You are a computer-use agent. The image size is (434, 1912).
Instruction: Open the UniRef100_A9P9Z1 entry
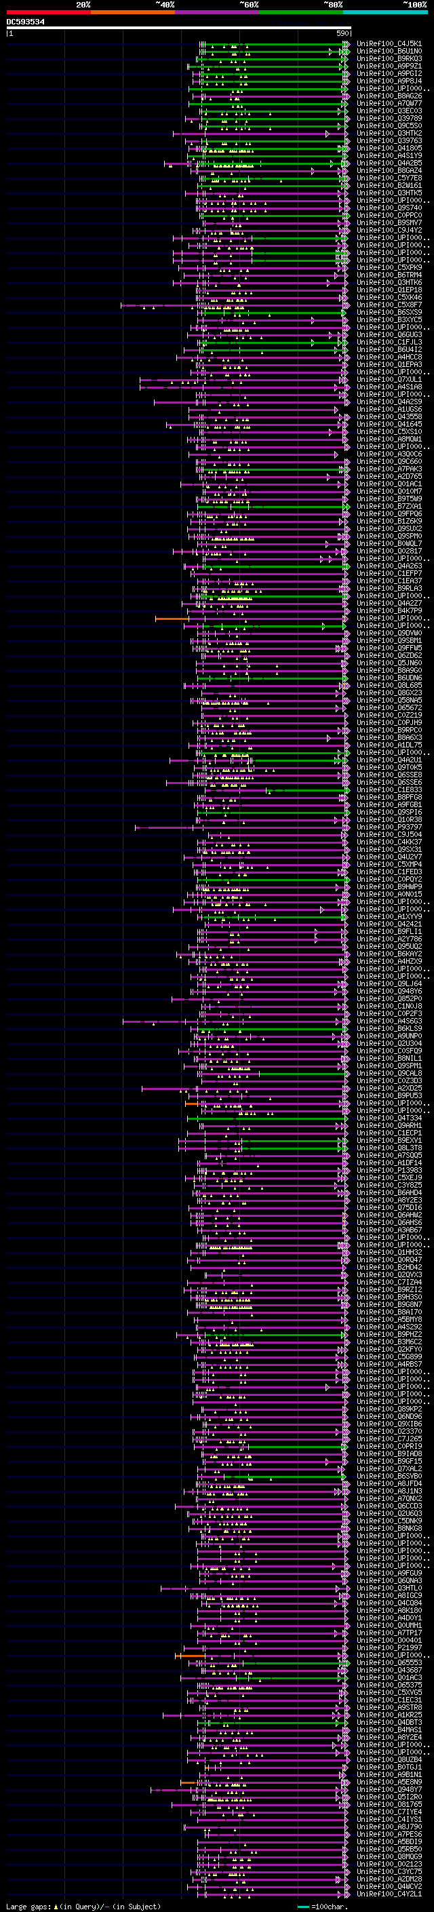(x=389, y=66)
